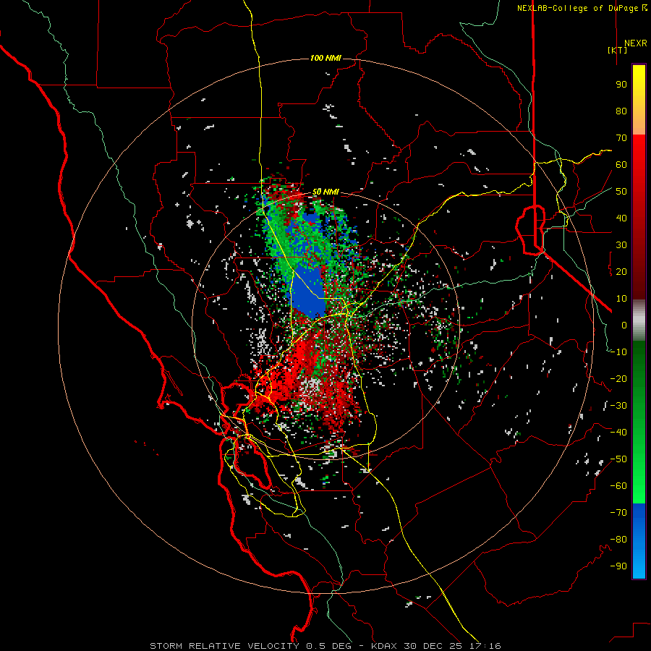Select the -30 value on the legend
The width and height of the screenshot is (651, 651).
click(x=618, y=406)
